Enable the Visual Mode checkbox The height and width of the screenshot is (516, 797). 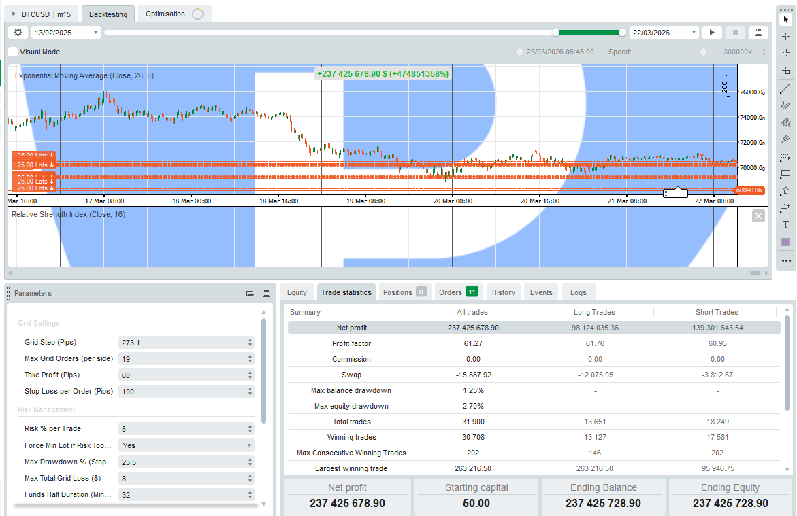[x=13, y=52]
